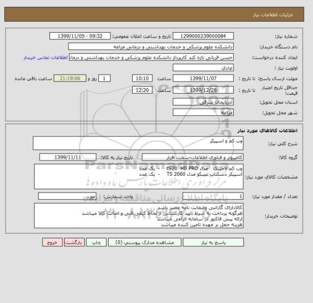Click buyer notes text area
Screen dimensions: 313x303
click(x=139, y=215)
